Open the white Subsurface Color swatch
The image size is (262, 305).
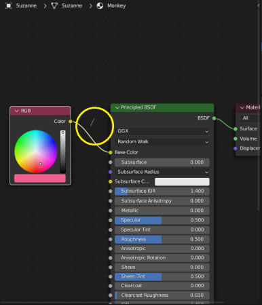tap(182, 181)
